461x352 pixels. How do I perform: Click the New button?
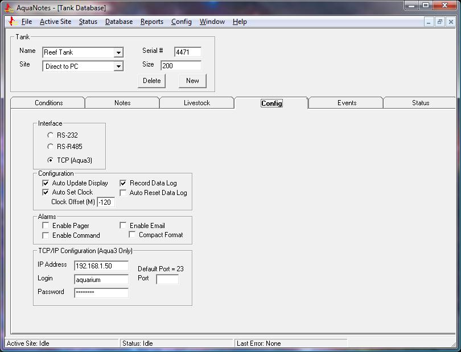(192, 81)
